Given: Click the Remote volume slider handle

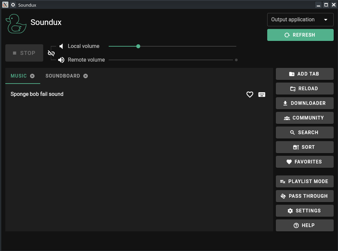Looking at the screenshot, I should click(236, 60).
